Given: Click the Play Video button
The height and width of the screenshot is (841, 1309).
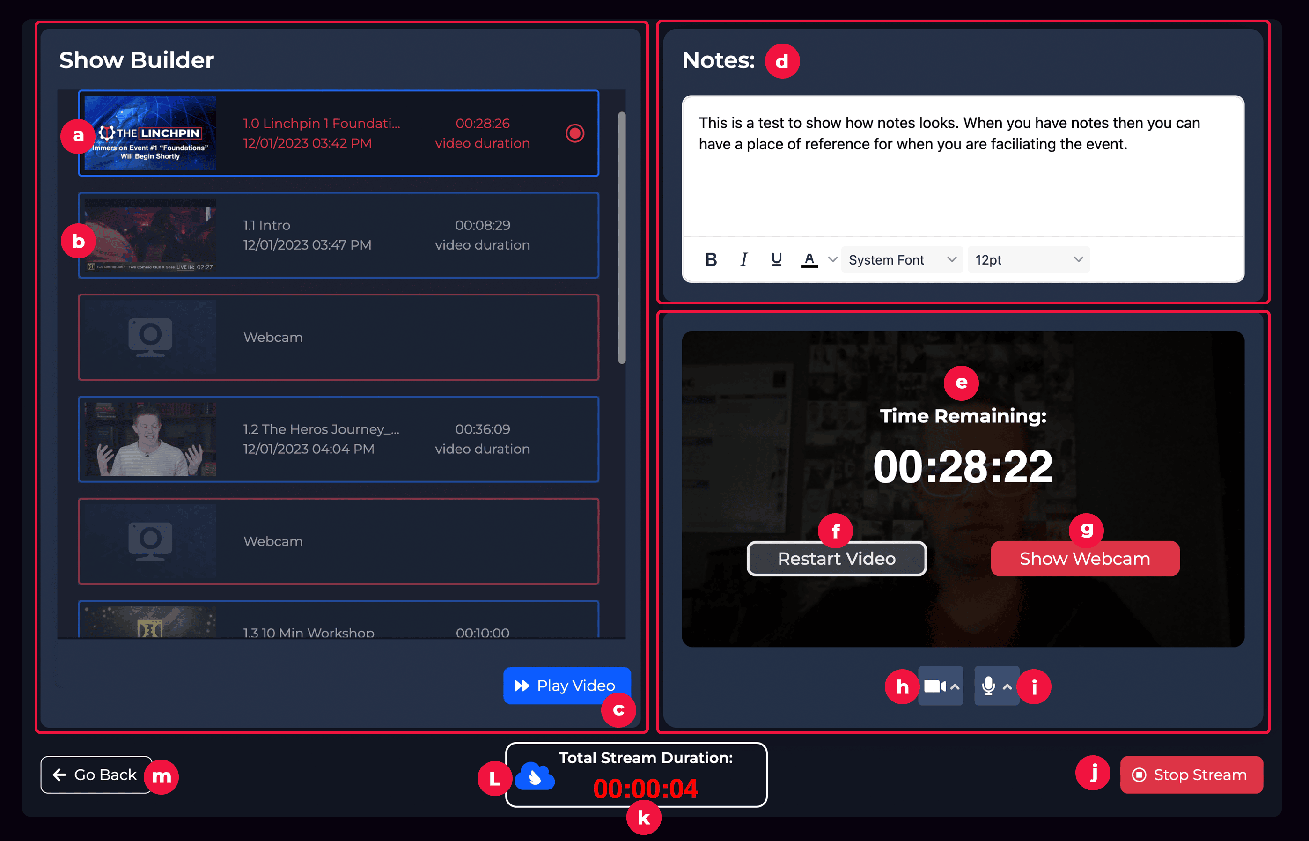Looking at the screenshot, I should 566,686.
